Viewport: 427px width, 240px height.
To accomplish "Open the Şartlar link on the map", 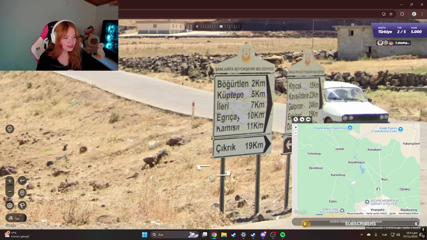I will 393,213.
